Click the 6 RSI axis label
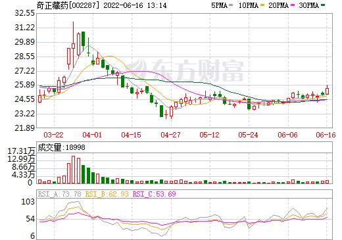This screenshot has width=342, height=240. [x=33, y=236]
